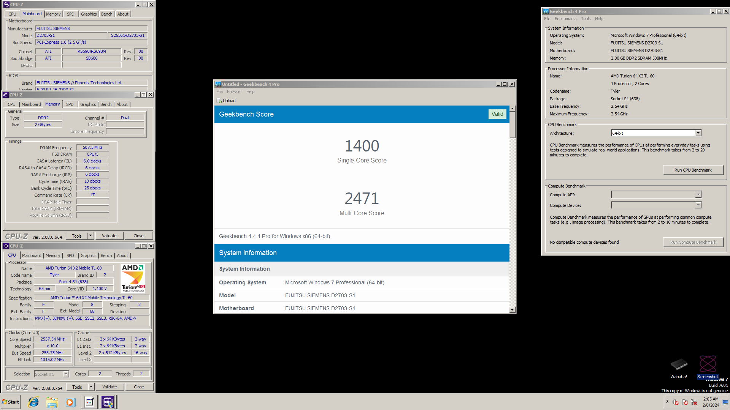Image resolution: width=730 pixels, height=410 pixels.
Task: Show hidden tray icons arrow
Action: point(667,402)
